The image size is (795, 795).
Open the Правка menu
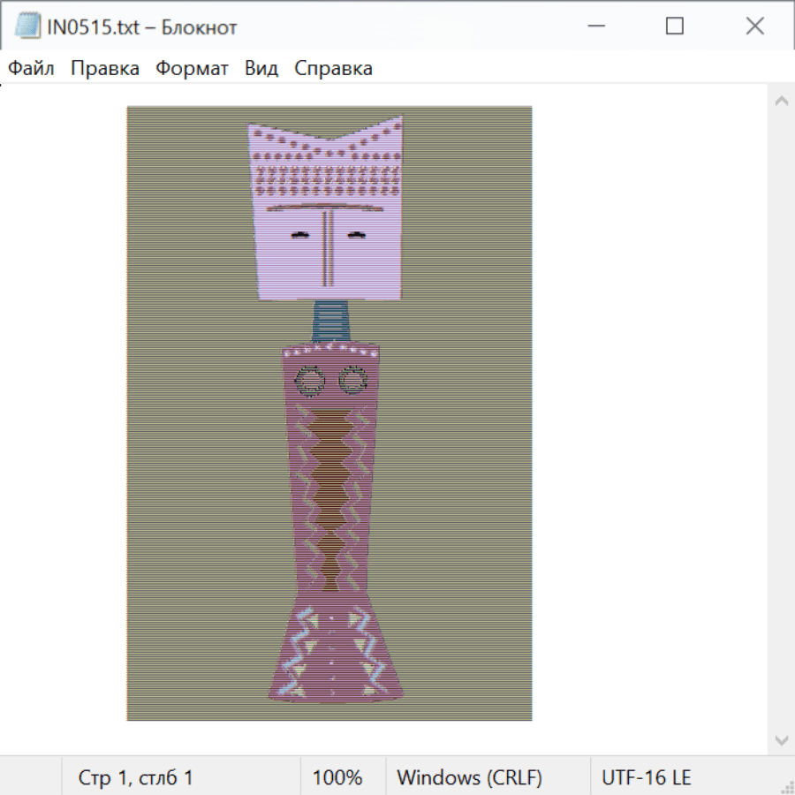click(x=105, y=69)
